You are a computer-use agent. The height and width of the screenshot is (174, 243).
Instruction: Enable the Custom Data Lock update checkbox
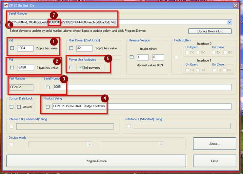(x=11, y=107)
